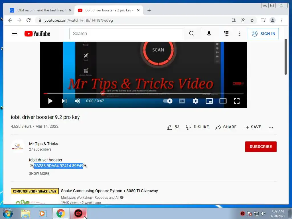Reload the current page

(29, 20)
